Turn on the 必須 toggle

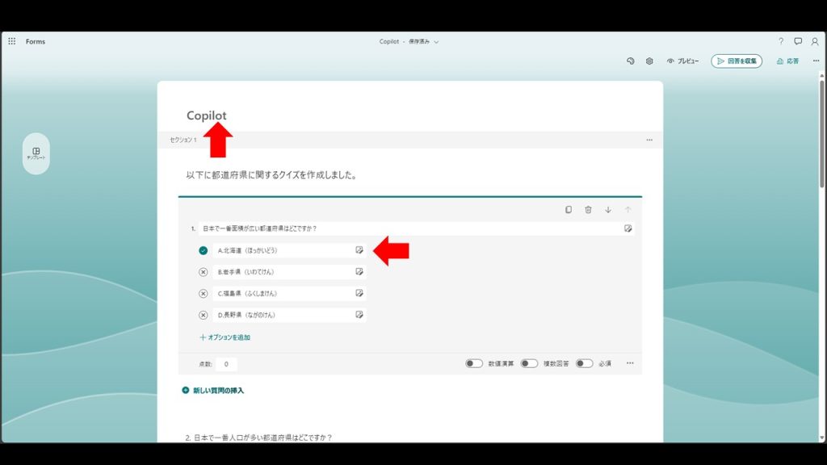[584, 363]
